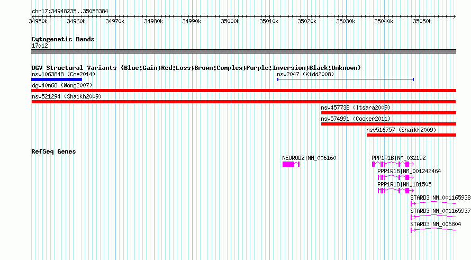Click the magenta NEUROD2 gene glyph

[x=291, y=164]
